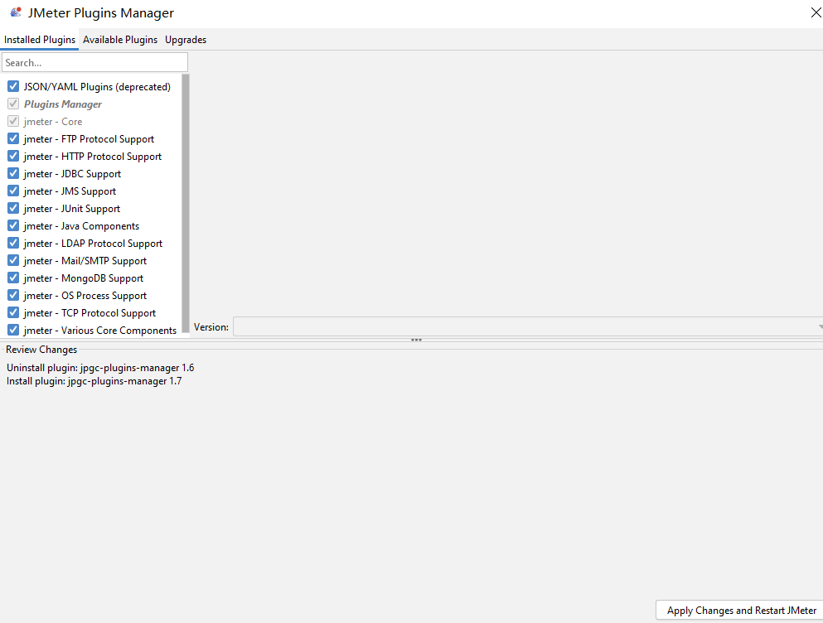Focus the plugin Search field

[x=94, y=62]
